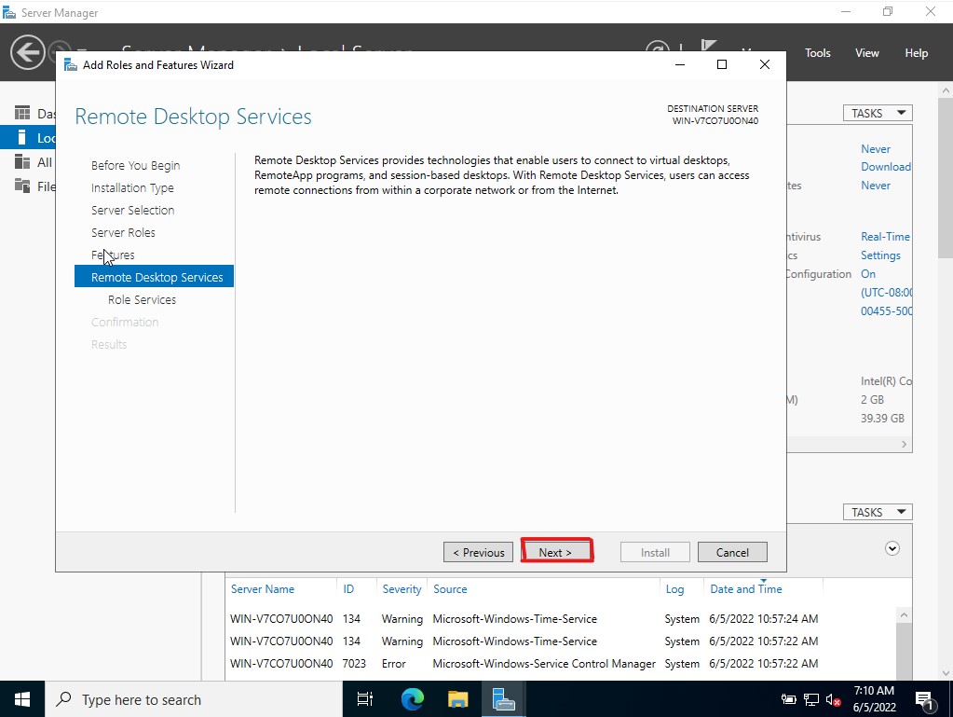Image resolution: width=953 pixels, height=717 pixels.
Task: Select Local Server icon in sidebar
Action: pos(21,137)
